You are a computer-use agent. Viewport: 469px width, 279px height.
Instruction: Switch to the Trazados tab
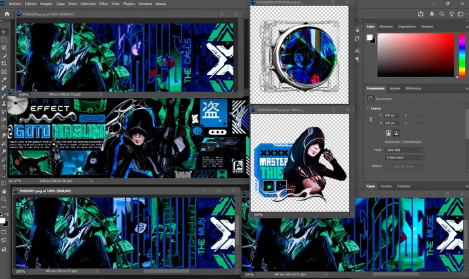(403, 186)
